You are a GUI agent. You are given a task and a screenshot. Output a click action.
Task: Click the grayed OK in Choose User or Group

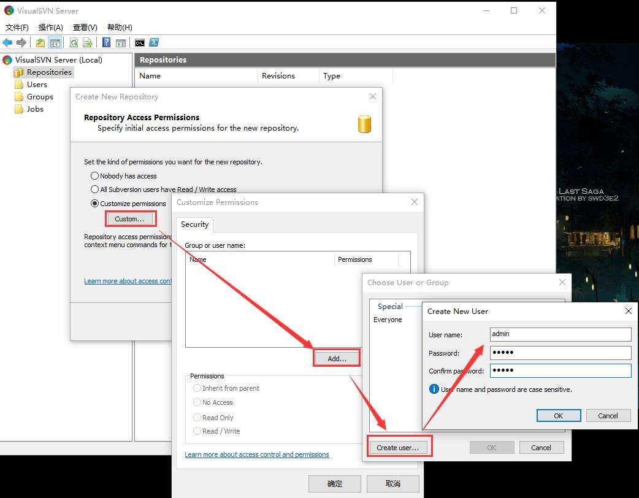pos(491,448)
